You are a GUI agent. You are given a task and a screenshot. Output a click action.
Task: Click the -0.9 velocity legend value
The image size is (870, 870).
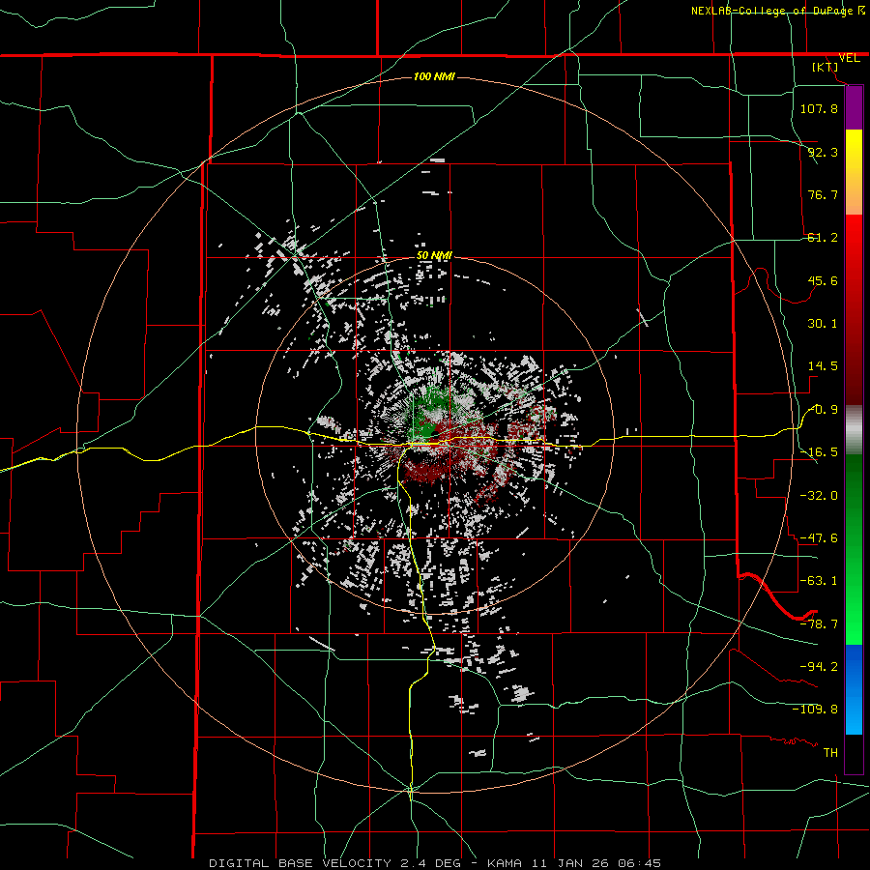click(x=823, y=410)
